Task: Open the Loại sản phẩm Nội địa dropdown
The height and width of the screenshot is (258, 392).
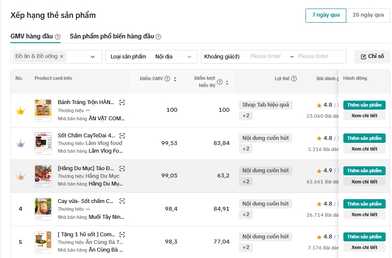Action: pyautogui.click(x=151, y=57)
